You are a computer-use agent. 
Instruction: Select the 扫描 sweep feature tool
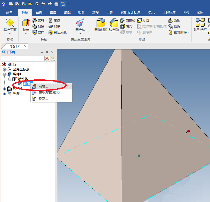point(38,26)
